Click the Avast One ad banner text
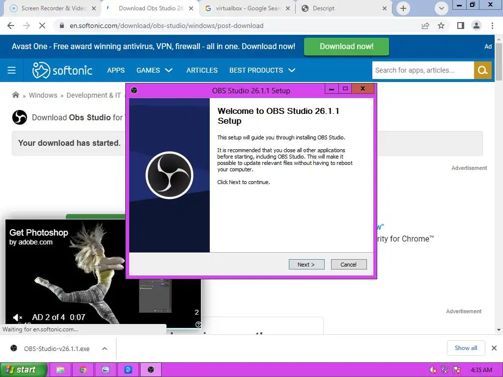Image resolution: width=503 pixels, height=377 pixels. [153, 47]
